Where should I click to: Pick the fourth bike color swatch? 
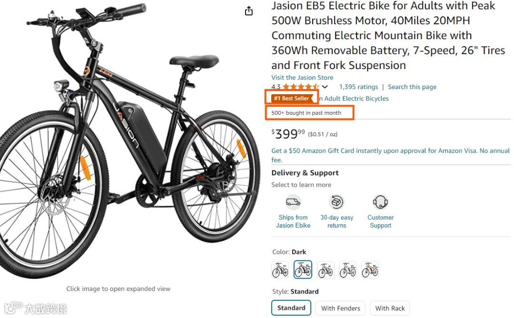(348, 270)
